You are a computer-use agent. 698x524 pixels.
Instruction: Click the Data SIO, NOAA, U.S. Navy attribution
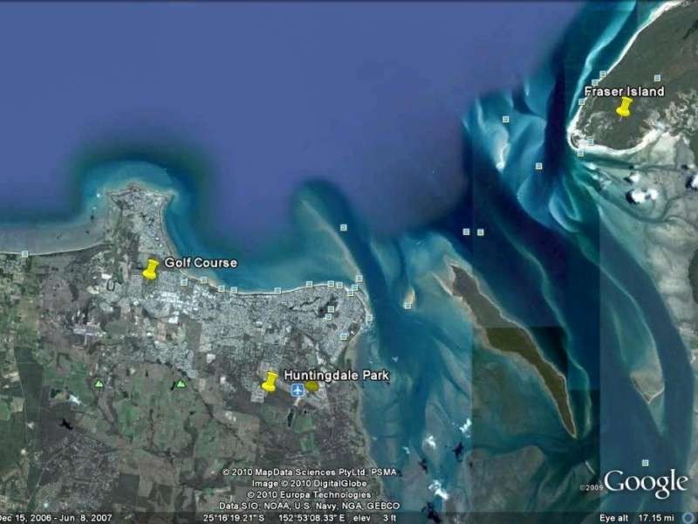310,506
